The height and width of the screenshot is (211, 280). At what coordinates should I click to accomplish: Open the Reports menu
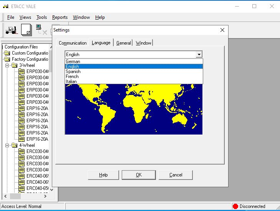click(60, 17)
